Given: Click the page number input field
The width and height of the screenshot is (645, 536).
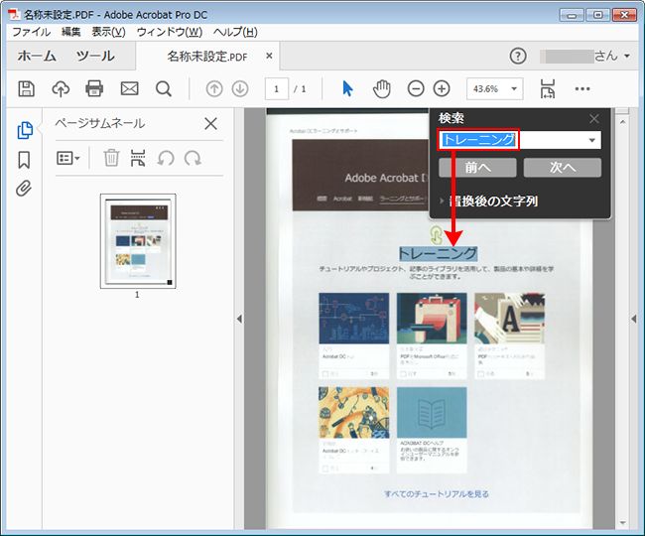Looking at the screenshot, I should click(277, 88).
